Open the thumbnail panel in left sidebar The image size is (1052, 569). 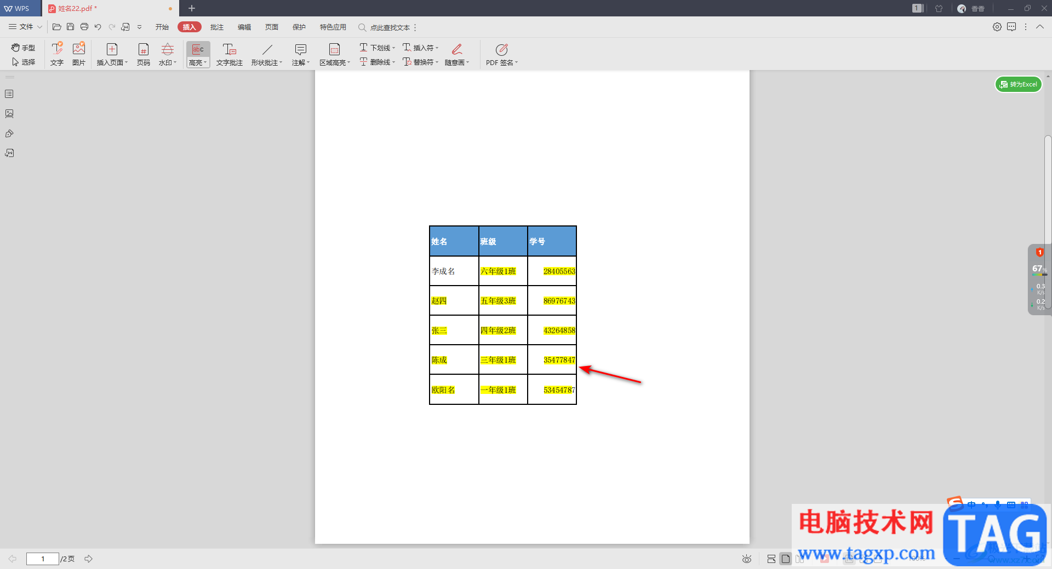click(9, 114)
